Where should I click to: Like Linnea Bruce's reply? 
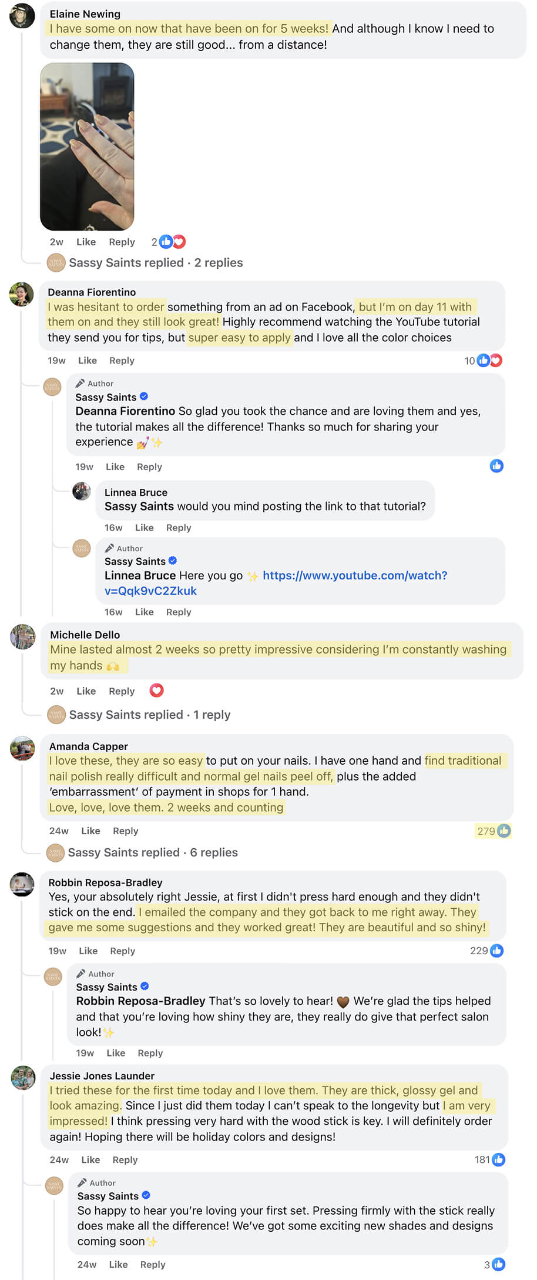pyautogui.click(x=145, y=528)
